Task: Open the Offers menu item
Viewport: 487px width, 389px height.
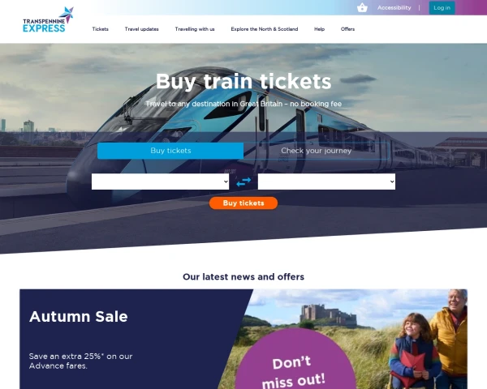Action: (347, 29)
